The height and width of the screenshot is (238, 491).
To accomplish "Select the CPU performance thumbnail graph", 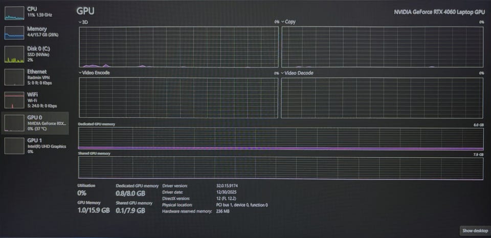I will [x=14, y=13].
